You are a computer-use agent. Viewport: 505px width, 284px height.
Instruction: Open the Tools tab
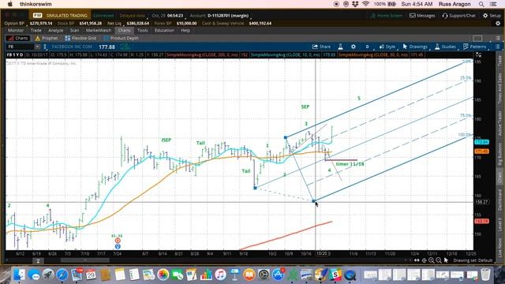click(142, 30)
